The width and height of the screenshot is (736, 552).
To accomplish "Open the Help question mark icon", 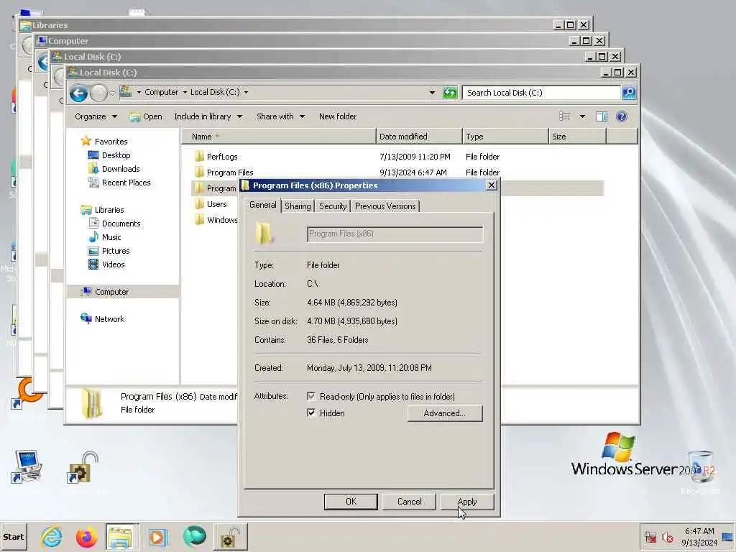I will click(622, 116).
